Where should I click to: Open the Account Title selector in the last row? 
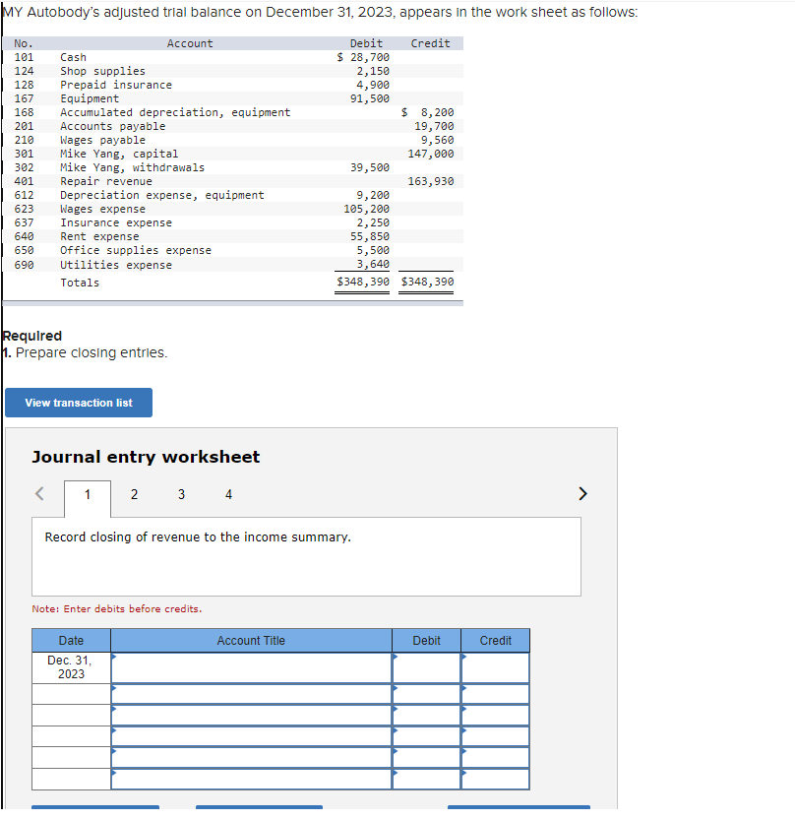pos(114,772)
